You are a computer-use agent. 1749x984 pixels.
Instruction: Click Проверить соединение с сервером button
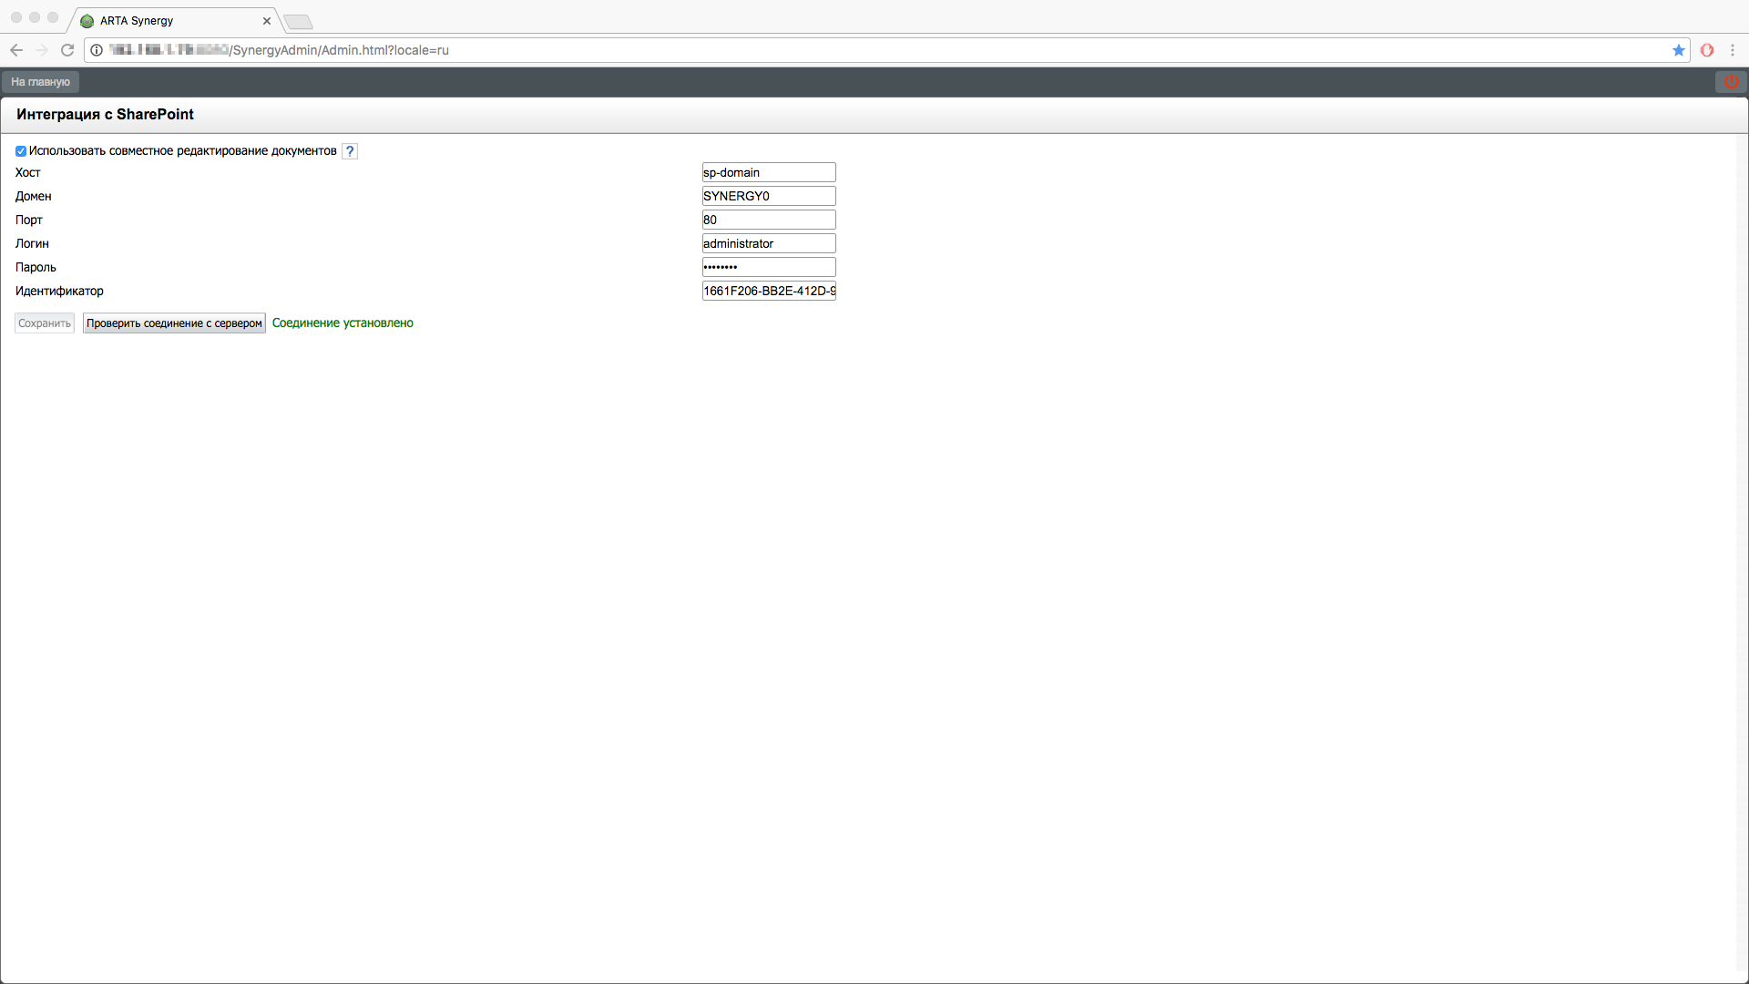coord(174,323)
